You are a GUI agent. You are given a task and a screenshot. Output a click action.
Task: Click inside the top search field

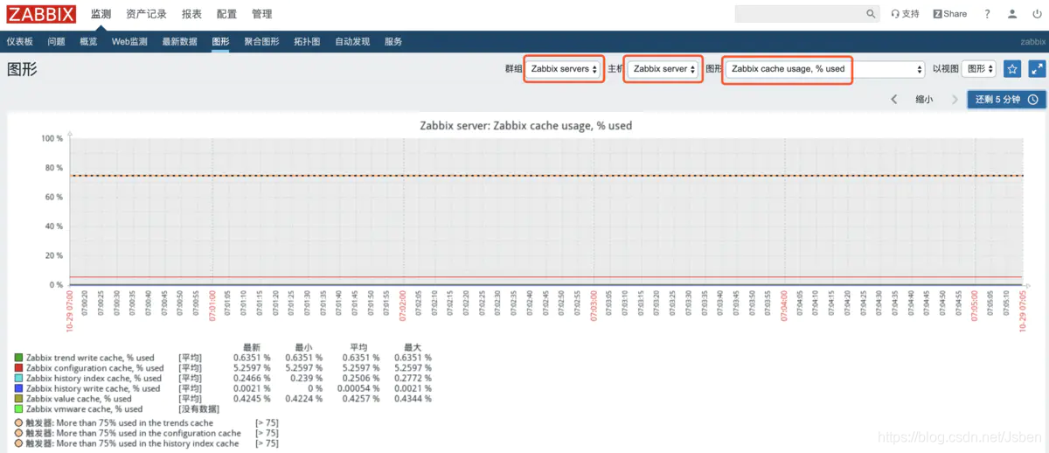point(799,14)
